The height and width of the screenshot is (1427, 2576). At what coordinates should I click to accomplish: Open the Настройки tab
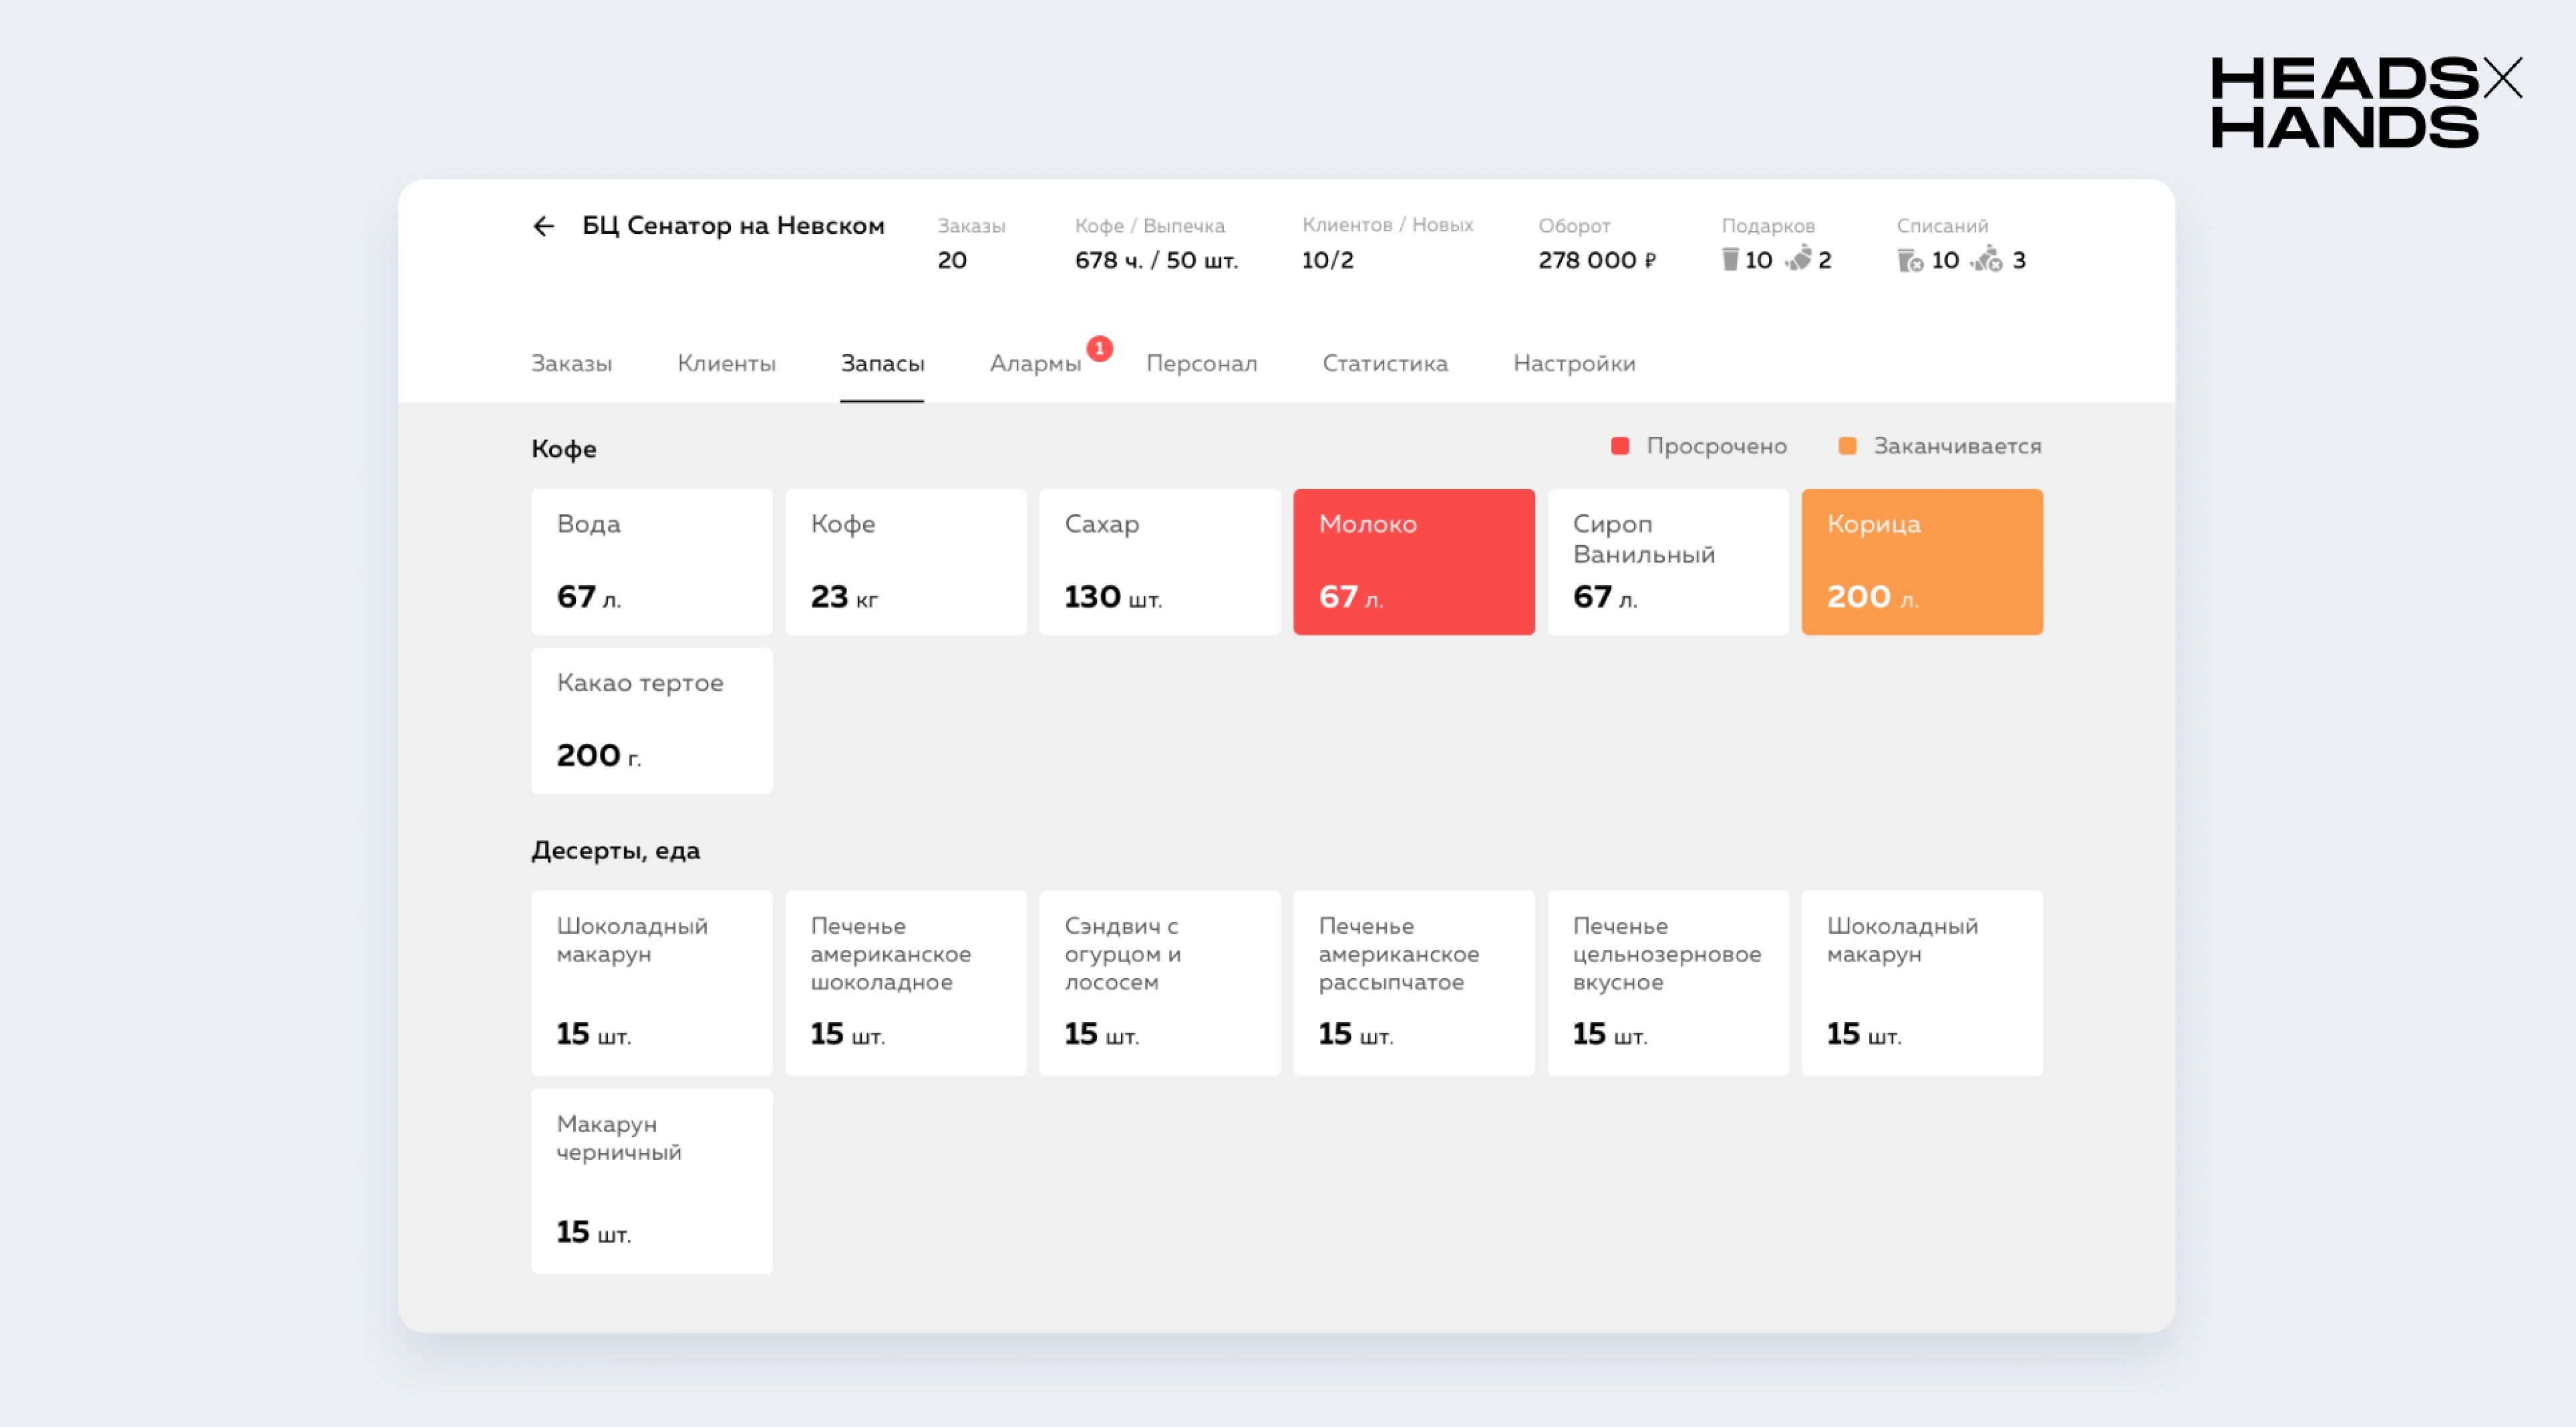pyautogui.click(x=1574, y=363)
